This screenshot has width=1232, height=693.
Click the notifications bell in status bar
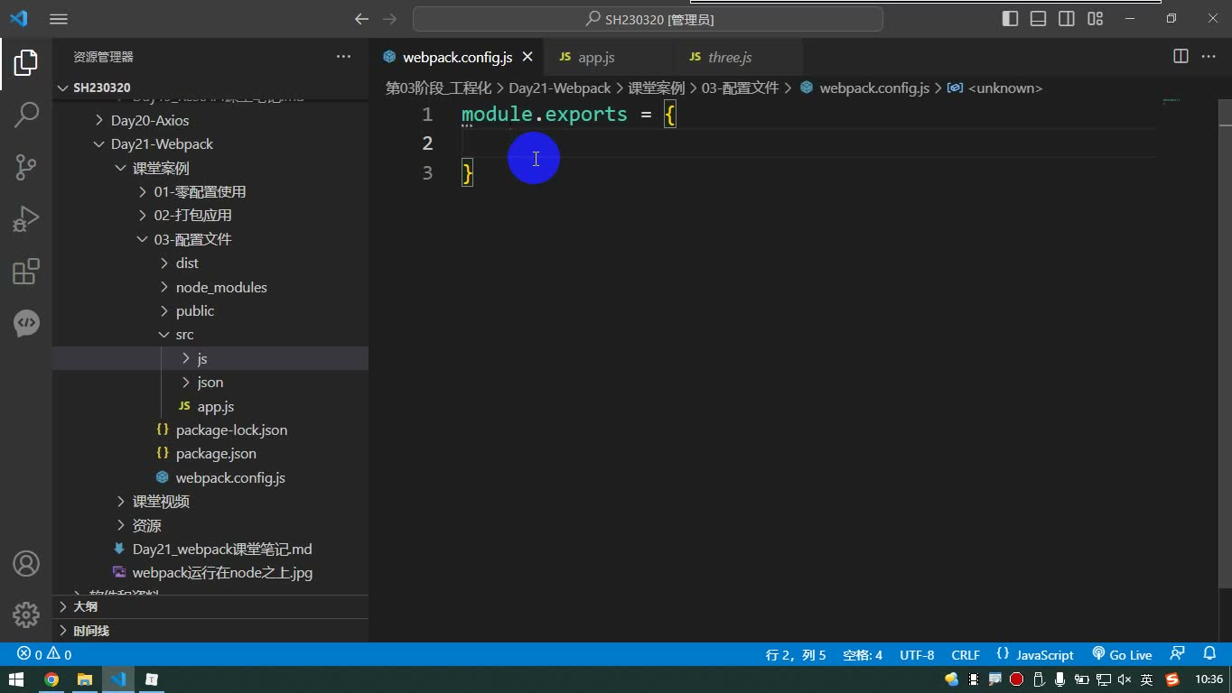pos(1210,654)
